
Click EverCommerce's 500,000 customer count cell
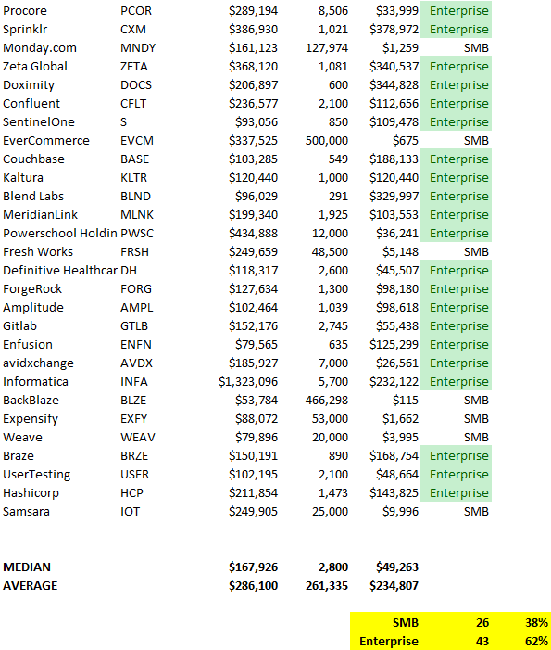[327, 141]
